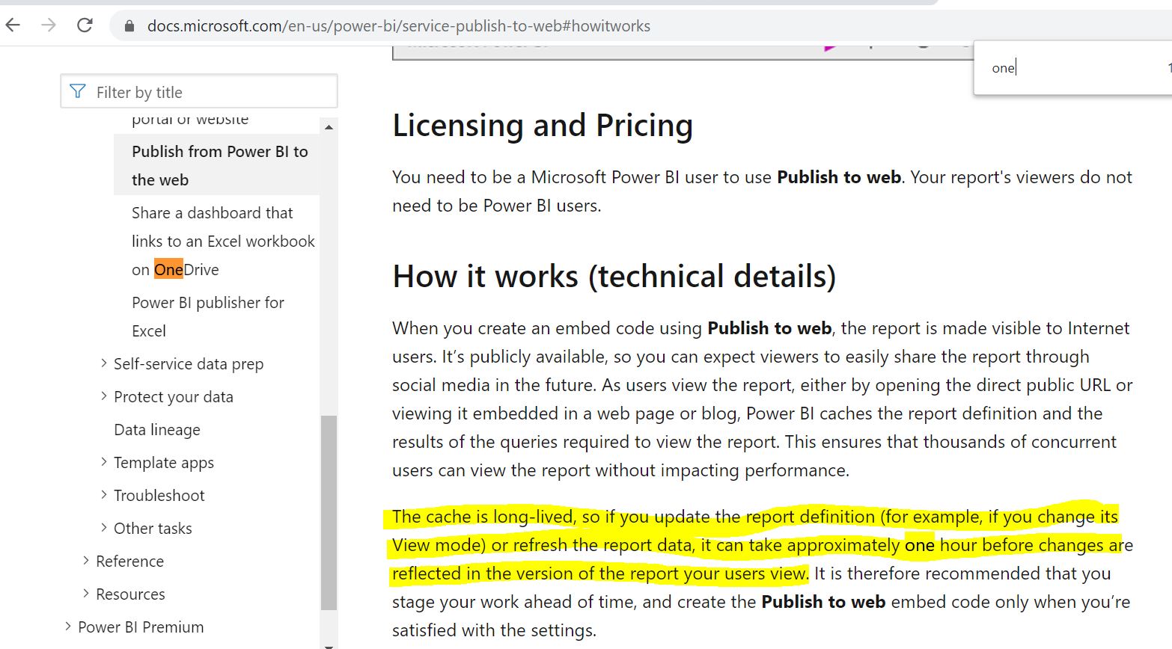Open the Data lineage article

[157, 430]
